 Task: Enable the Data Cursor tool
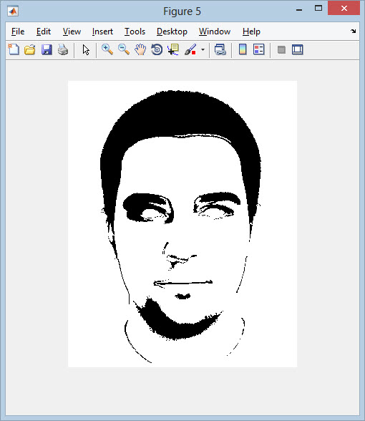[x=173, y=49]
